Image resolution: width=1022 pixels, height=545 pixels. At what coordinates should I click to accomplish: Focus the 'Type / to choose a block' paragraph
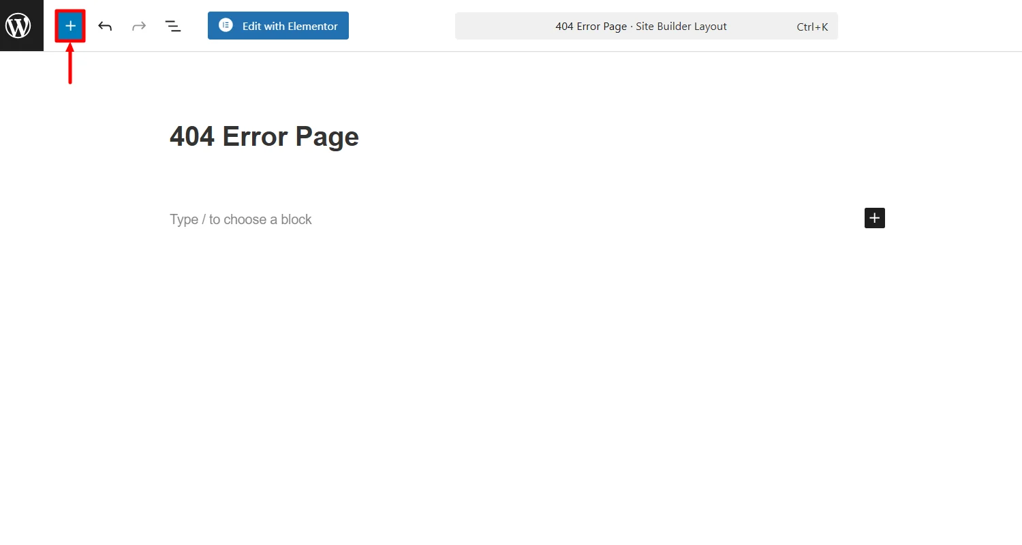tap(241, 219)
